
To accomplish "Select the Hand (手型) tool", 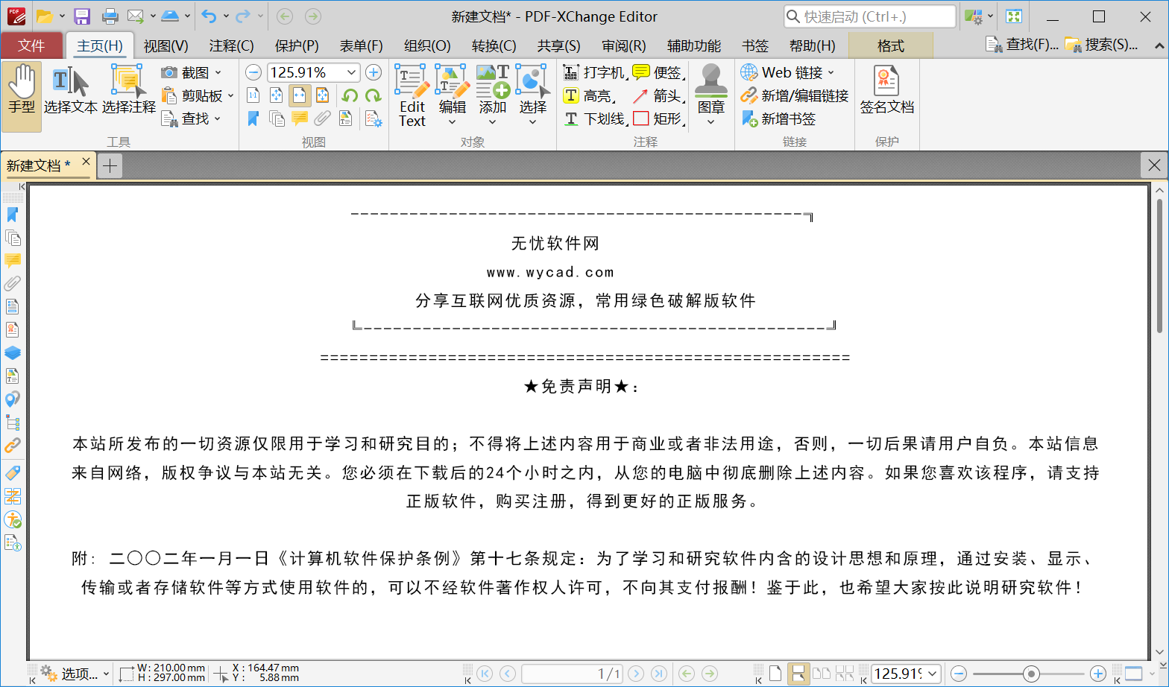I will pyautogui.click(x=22, y=90).
